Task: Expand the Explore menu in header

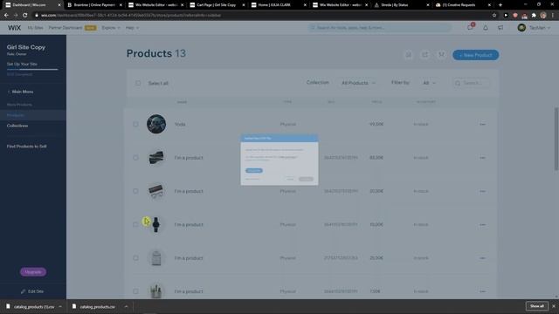Action: pyautogui.click(x=111, y=28)
